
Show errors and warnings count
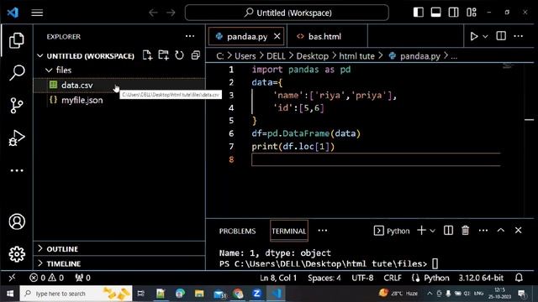pos(46,278)
